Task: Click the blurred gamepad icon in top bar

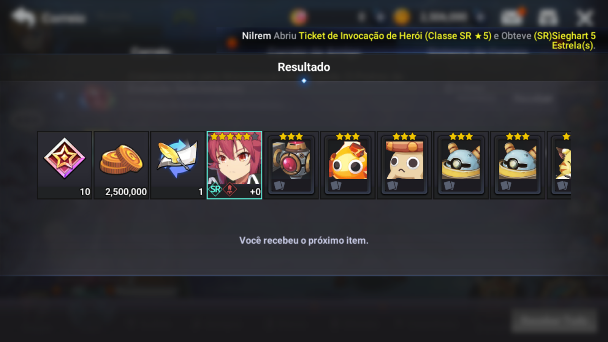Action: [x=548, y=17]
